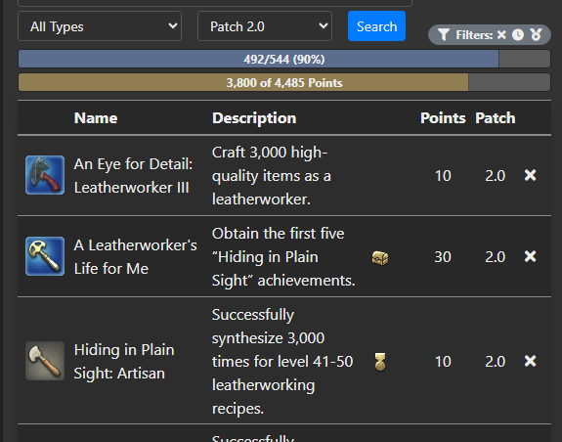562x442 pixels.
Task: Click description 'Craft 3,000 high-quality items'
Action: click(272, 176)
